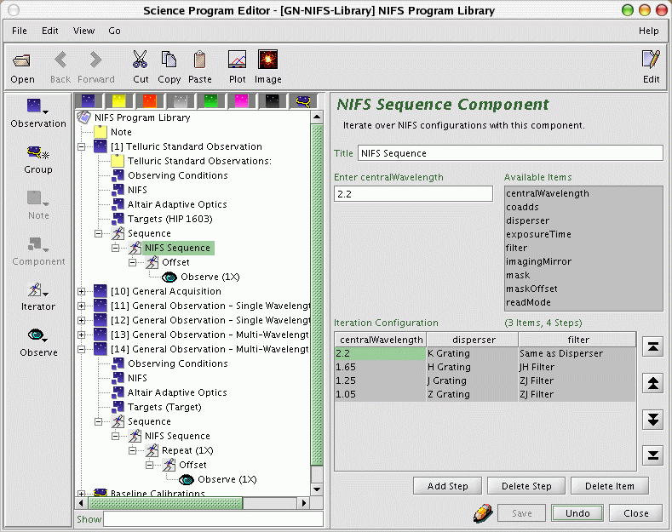Collapse the Repeat (1X) node
The height and width of the screenshot is (532, 672).
coord(133,450)
